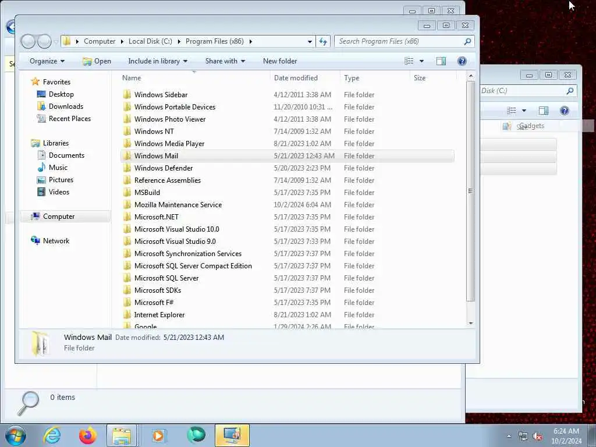Expand the arrow after Local Disk (C:) breadcrumb
Viewport: 596px width, 447px height.
tap(179, 41)
